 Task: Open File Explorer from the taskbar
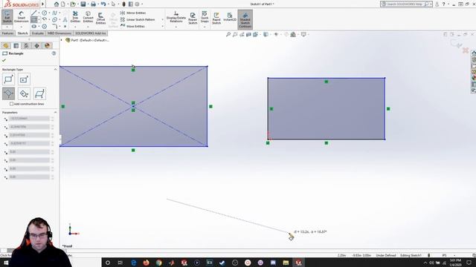click(x=286, y=263)
